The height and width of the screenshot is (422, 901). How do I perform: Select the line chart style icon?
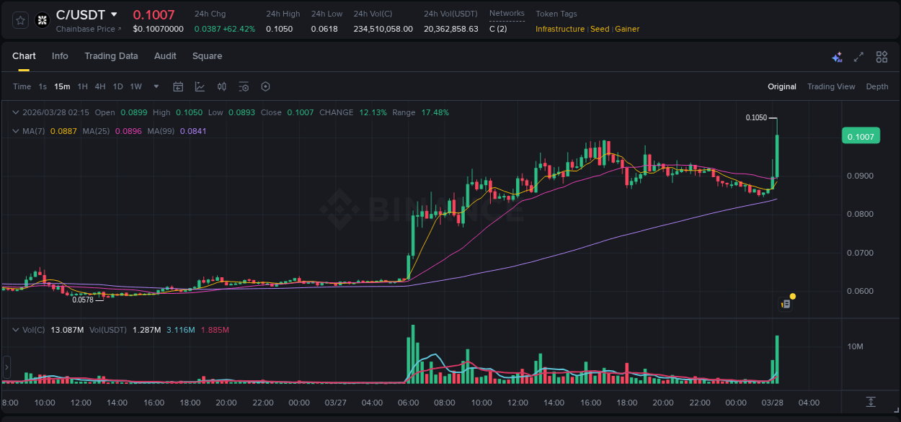click(x=200, y=86)
